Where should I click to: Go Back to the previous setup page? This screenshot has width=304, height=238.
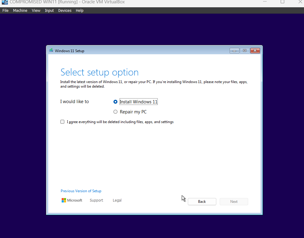click(x=202, y=202)
